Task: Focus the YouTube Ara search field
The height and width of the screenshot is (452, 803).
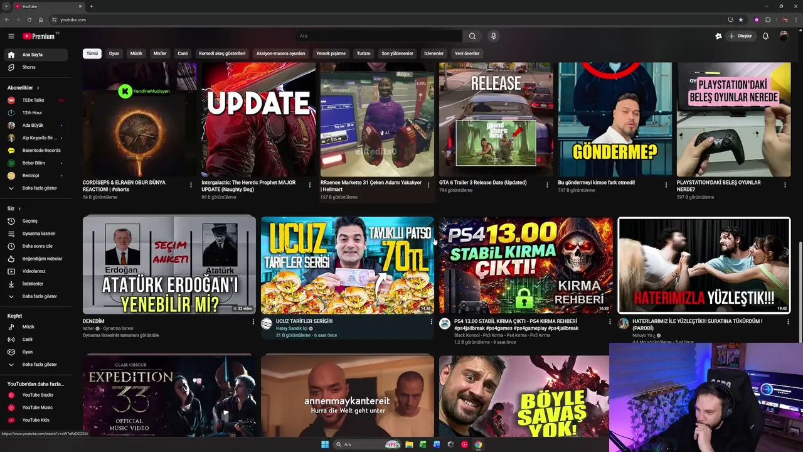Action: [379, 36]
